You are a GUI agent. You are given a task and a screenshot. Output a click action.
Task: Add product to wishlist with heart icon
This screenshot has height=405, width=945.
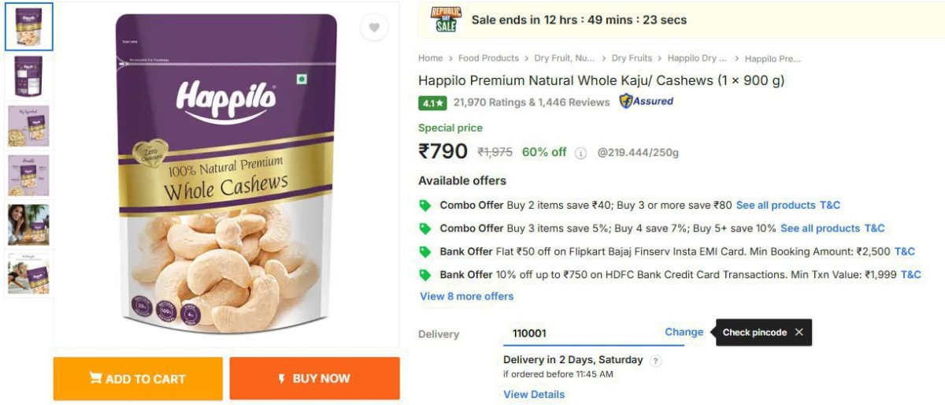[x=374, y=28]
